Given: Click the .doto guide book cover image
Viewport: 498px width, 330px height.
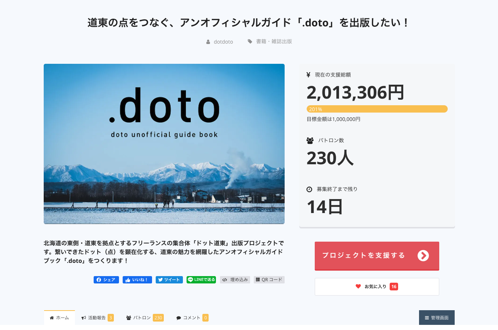Looking at the screenshot, I should click(164, 144).
